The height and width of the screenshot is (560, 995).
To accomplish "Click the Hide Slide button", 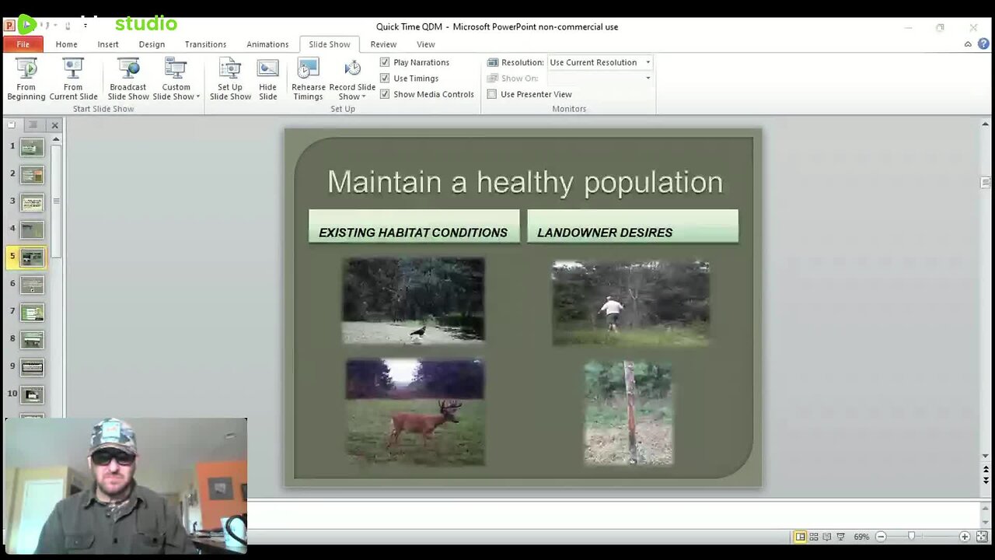I will tap(267, 79).
